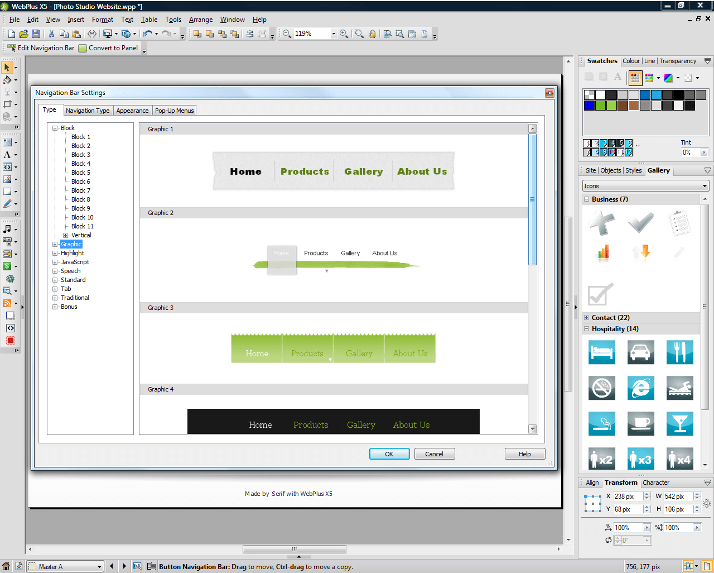Click the Internet Explorer icon in Hospitality gallery
Image resolution: width=714 pixels, height=573 pixels.
640,388
